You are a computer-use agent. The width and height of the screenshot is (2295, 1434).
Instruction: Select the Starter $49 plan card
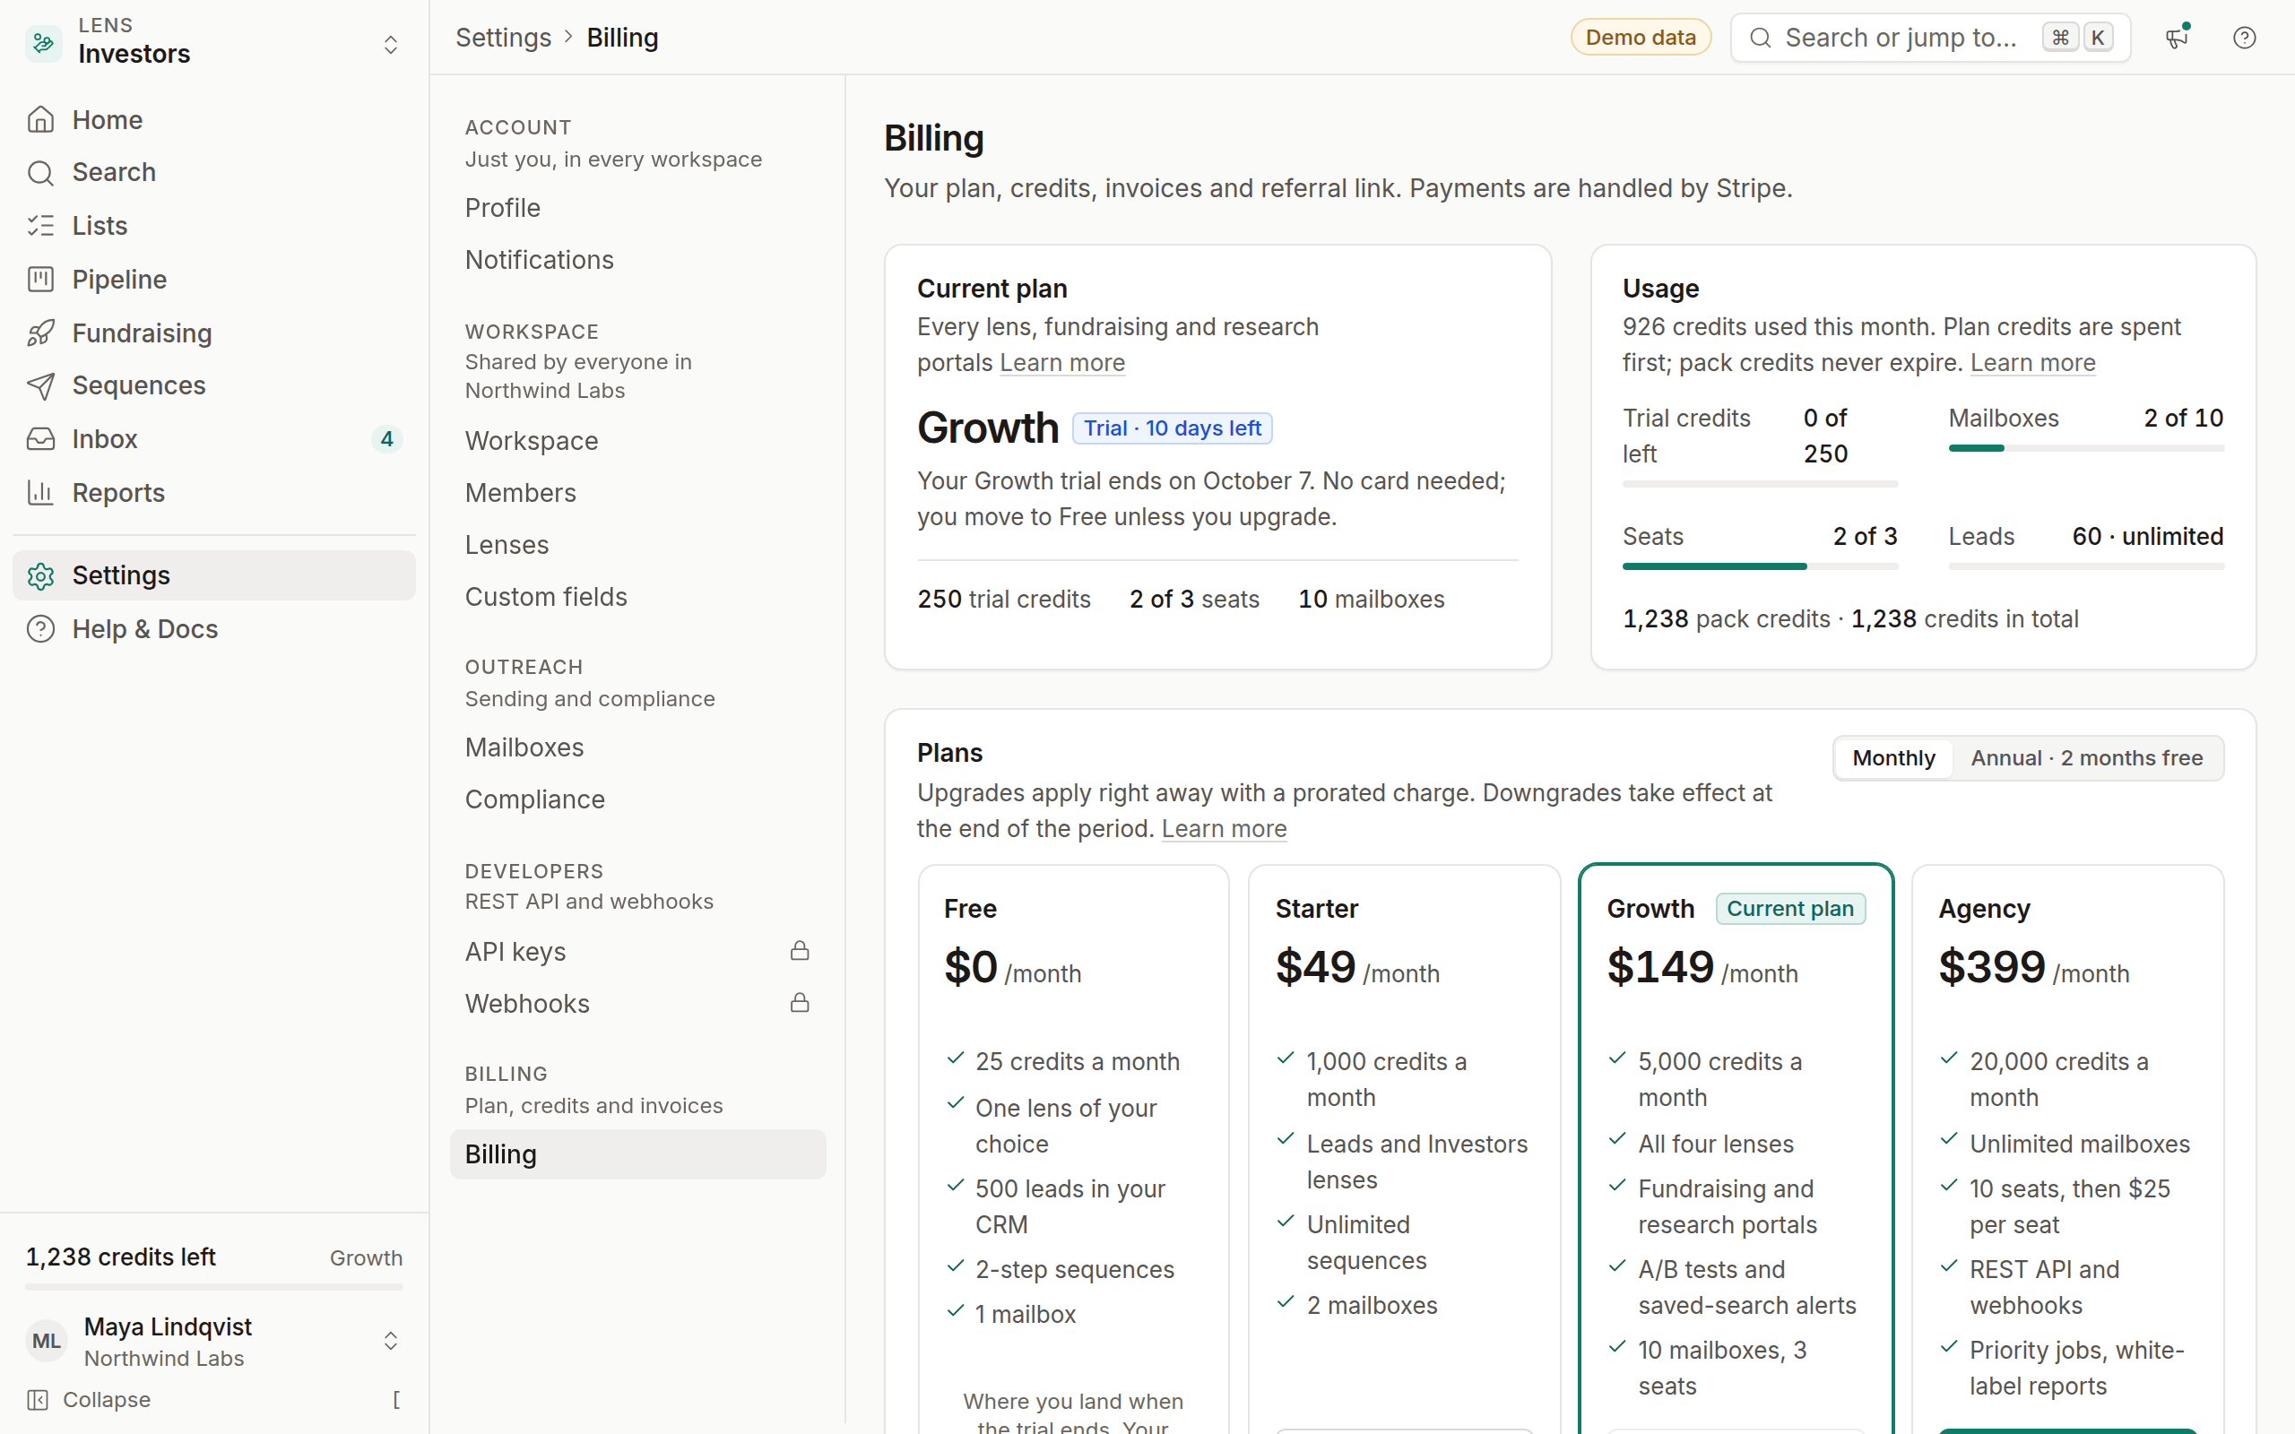pos(1404,1148)
